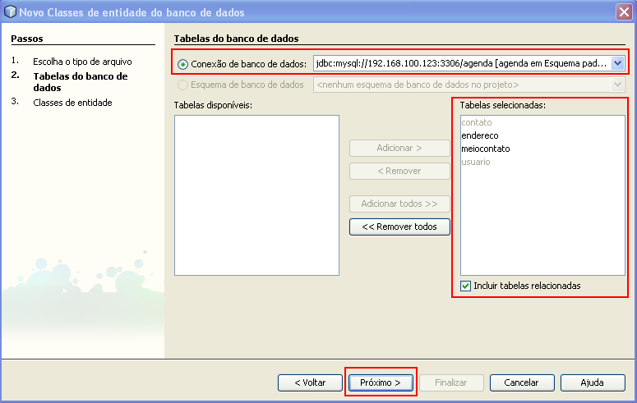The width and height of the screenshot is (637, 403).
Task: Cancel the wizard with Cancelar
Action: (x=521, y=382)
